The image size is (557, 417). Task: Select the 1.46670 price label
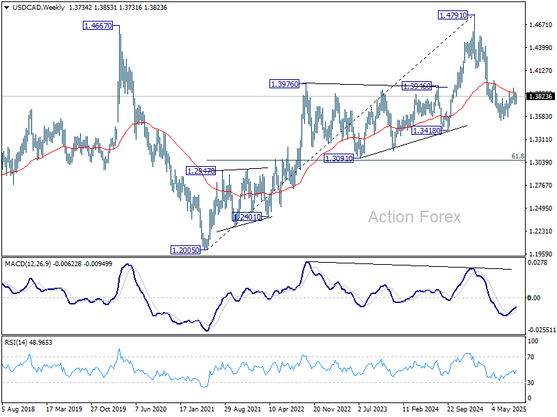[x=97, y=26]
